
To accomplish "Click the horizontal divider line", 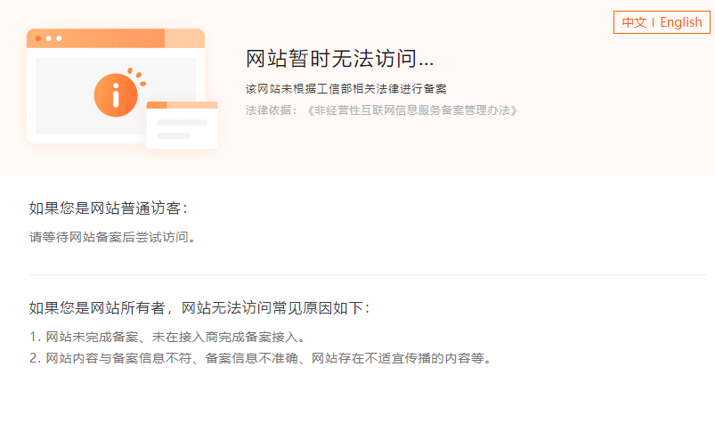I will coord(368,274).
